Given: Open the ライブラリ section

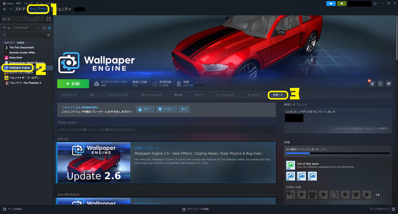Looking at the screenshot, I should (38, 9).
